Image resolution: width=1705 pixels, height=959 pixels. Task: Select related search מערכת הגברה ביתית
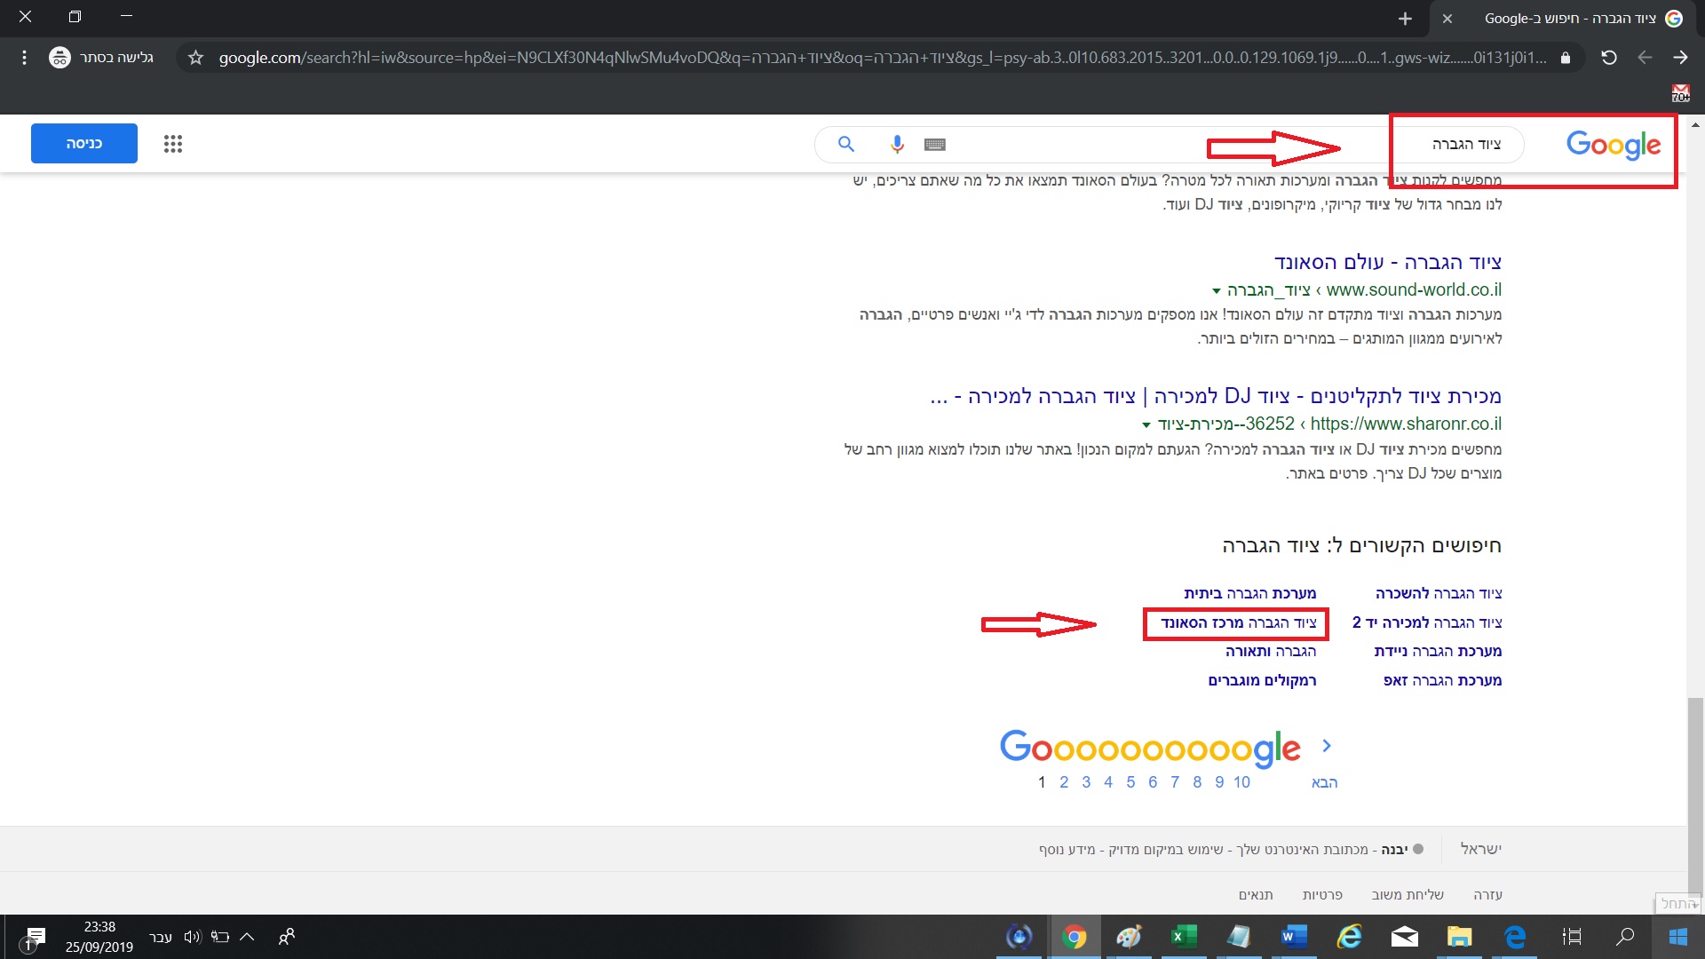coord(1250,593)
